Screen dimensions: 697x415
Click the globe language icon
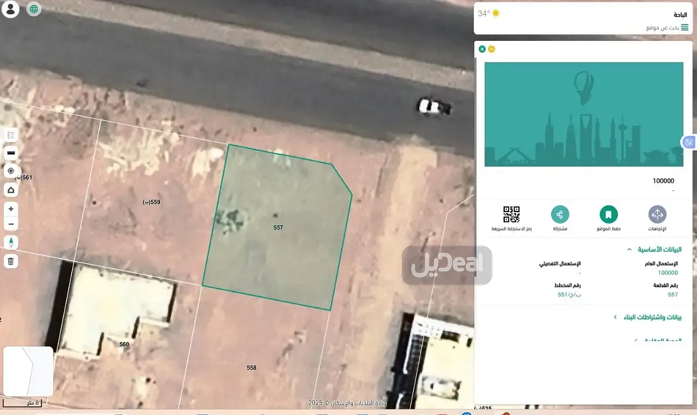pos(34,9)
